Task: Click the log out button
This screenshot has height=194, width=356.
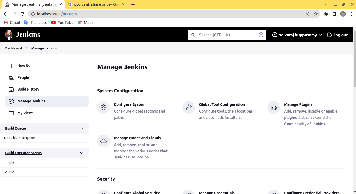Action: 337,35
